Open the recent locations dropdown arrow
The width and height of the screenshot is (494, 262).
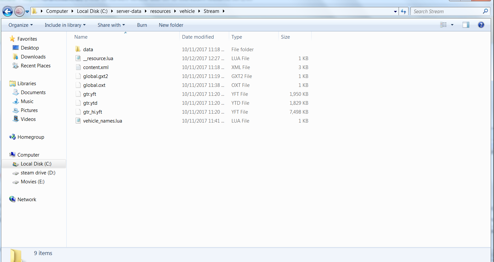click(27, 12)
